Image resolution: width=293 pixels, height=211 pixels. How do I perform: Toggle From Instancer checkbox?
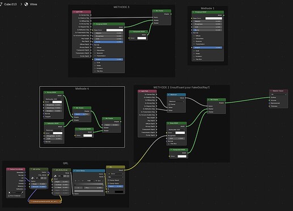coord(9,196)
